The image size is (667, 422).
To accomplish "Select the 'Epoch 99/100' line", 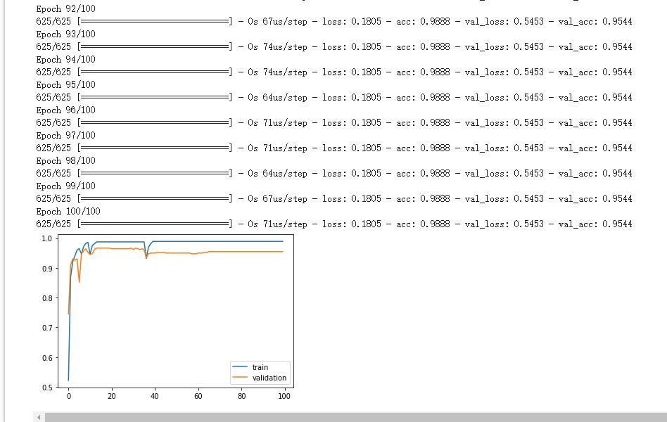I will point(66,186).
